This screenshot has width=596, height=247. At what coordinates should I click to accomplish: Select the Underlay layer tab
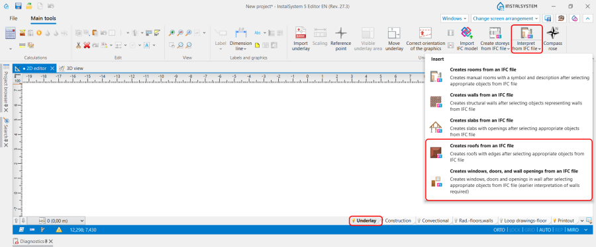click(366, 221)
